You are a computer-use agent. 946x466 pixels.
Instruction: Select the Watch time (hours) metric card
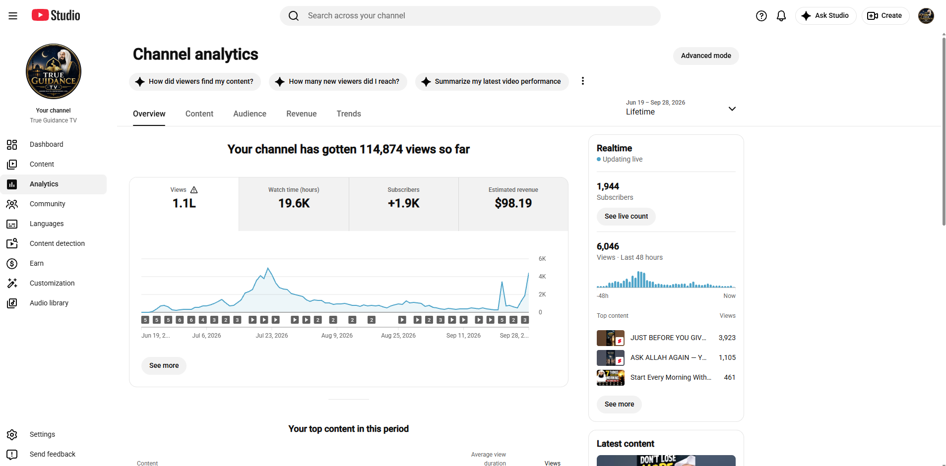pyautogui.click(x=294, y=204)
